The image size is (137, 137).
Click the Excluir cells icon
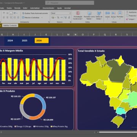coord(113,13)
